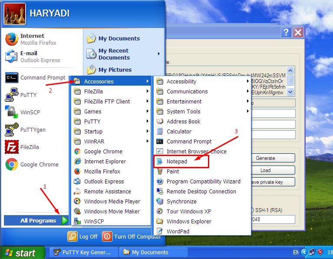Select the SSH-1 (RSA) radio button

pyautogui.click(x=253, y=210)
